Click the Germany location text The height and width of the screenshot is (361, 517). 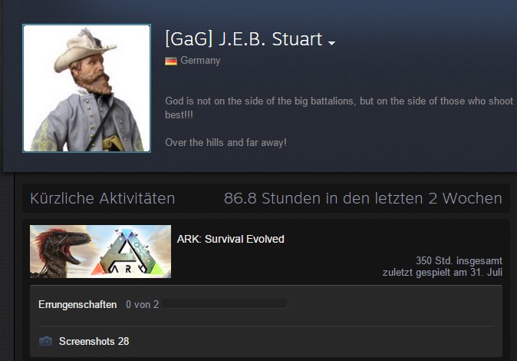200,61
